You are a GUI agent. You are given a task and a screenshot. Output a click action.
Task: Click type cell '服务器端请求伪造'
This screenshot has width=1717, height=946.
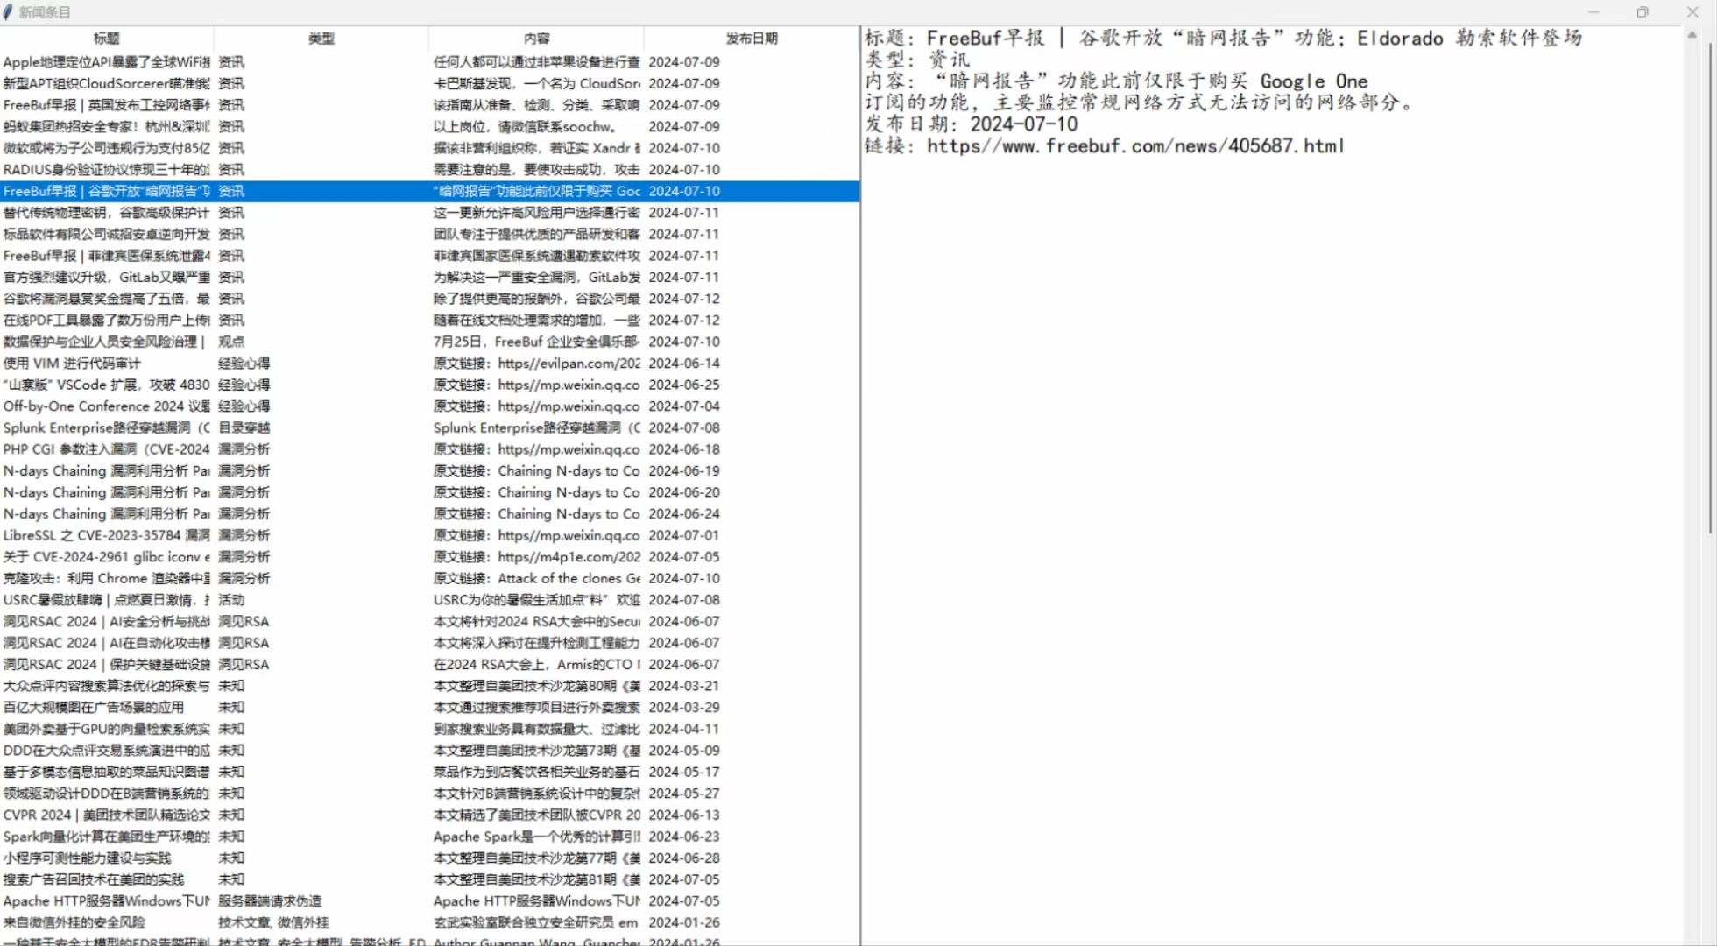[x=270, y=900]
